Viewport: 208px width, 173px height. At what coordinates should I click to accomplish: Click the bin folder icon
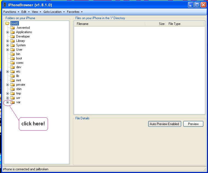pyautogui.click(x=13, y=54)
